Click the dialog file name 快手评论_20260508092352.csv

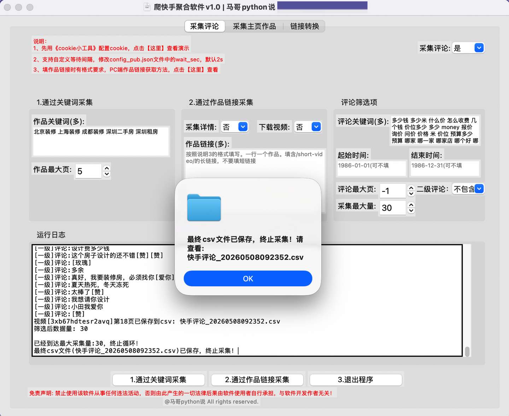pos(245,257)
